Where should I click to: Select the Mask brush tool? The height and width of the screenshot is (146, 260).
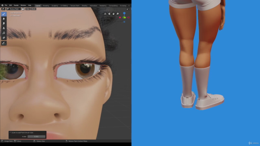pyautogui.click(x=4, y=38)
